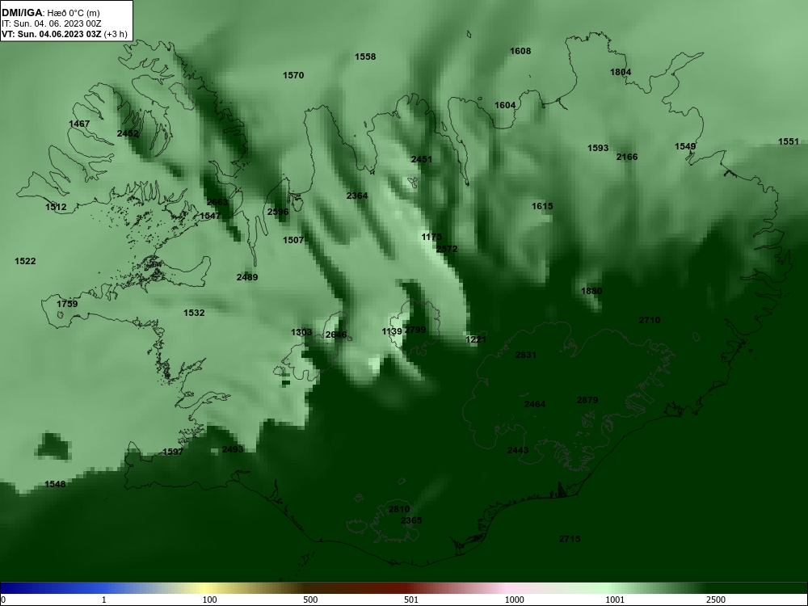Click legend tick label '2500'
Viewport: 808px width, 606px height.
(x=716, y=600)
